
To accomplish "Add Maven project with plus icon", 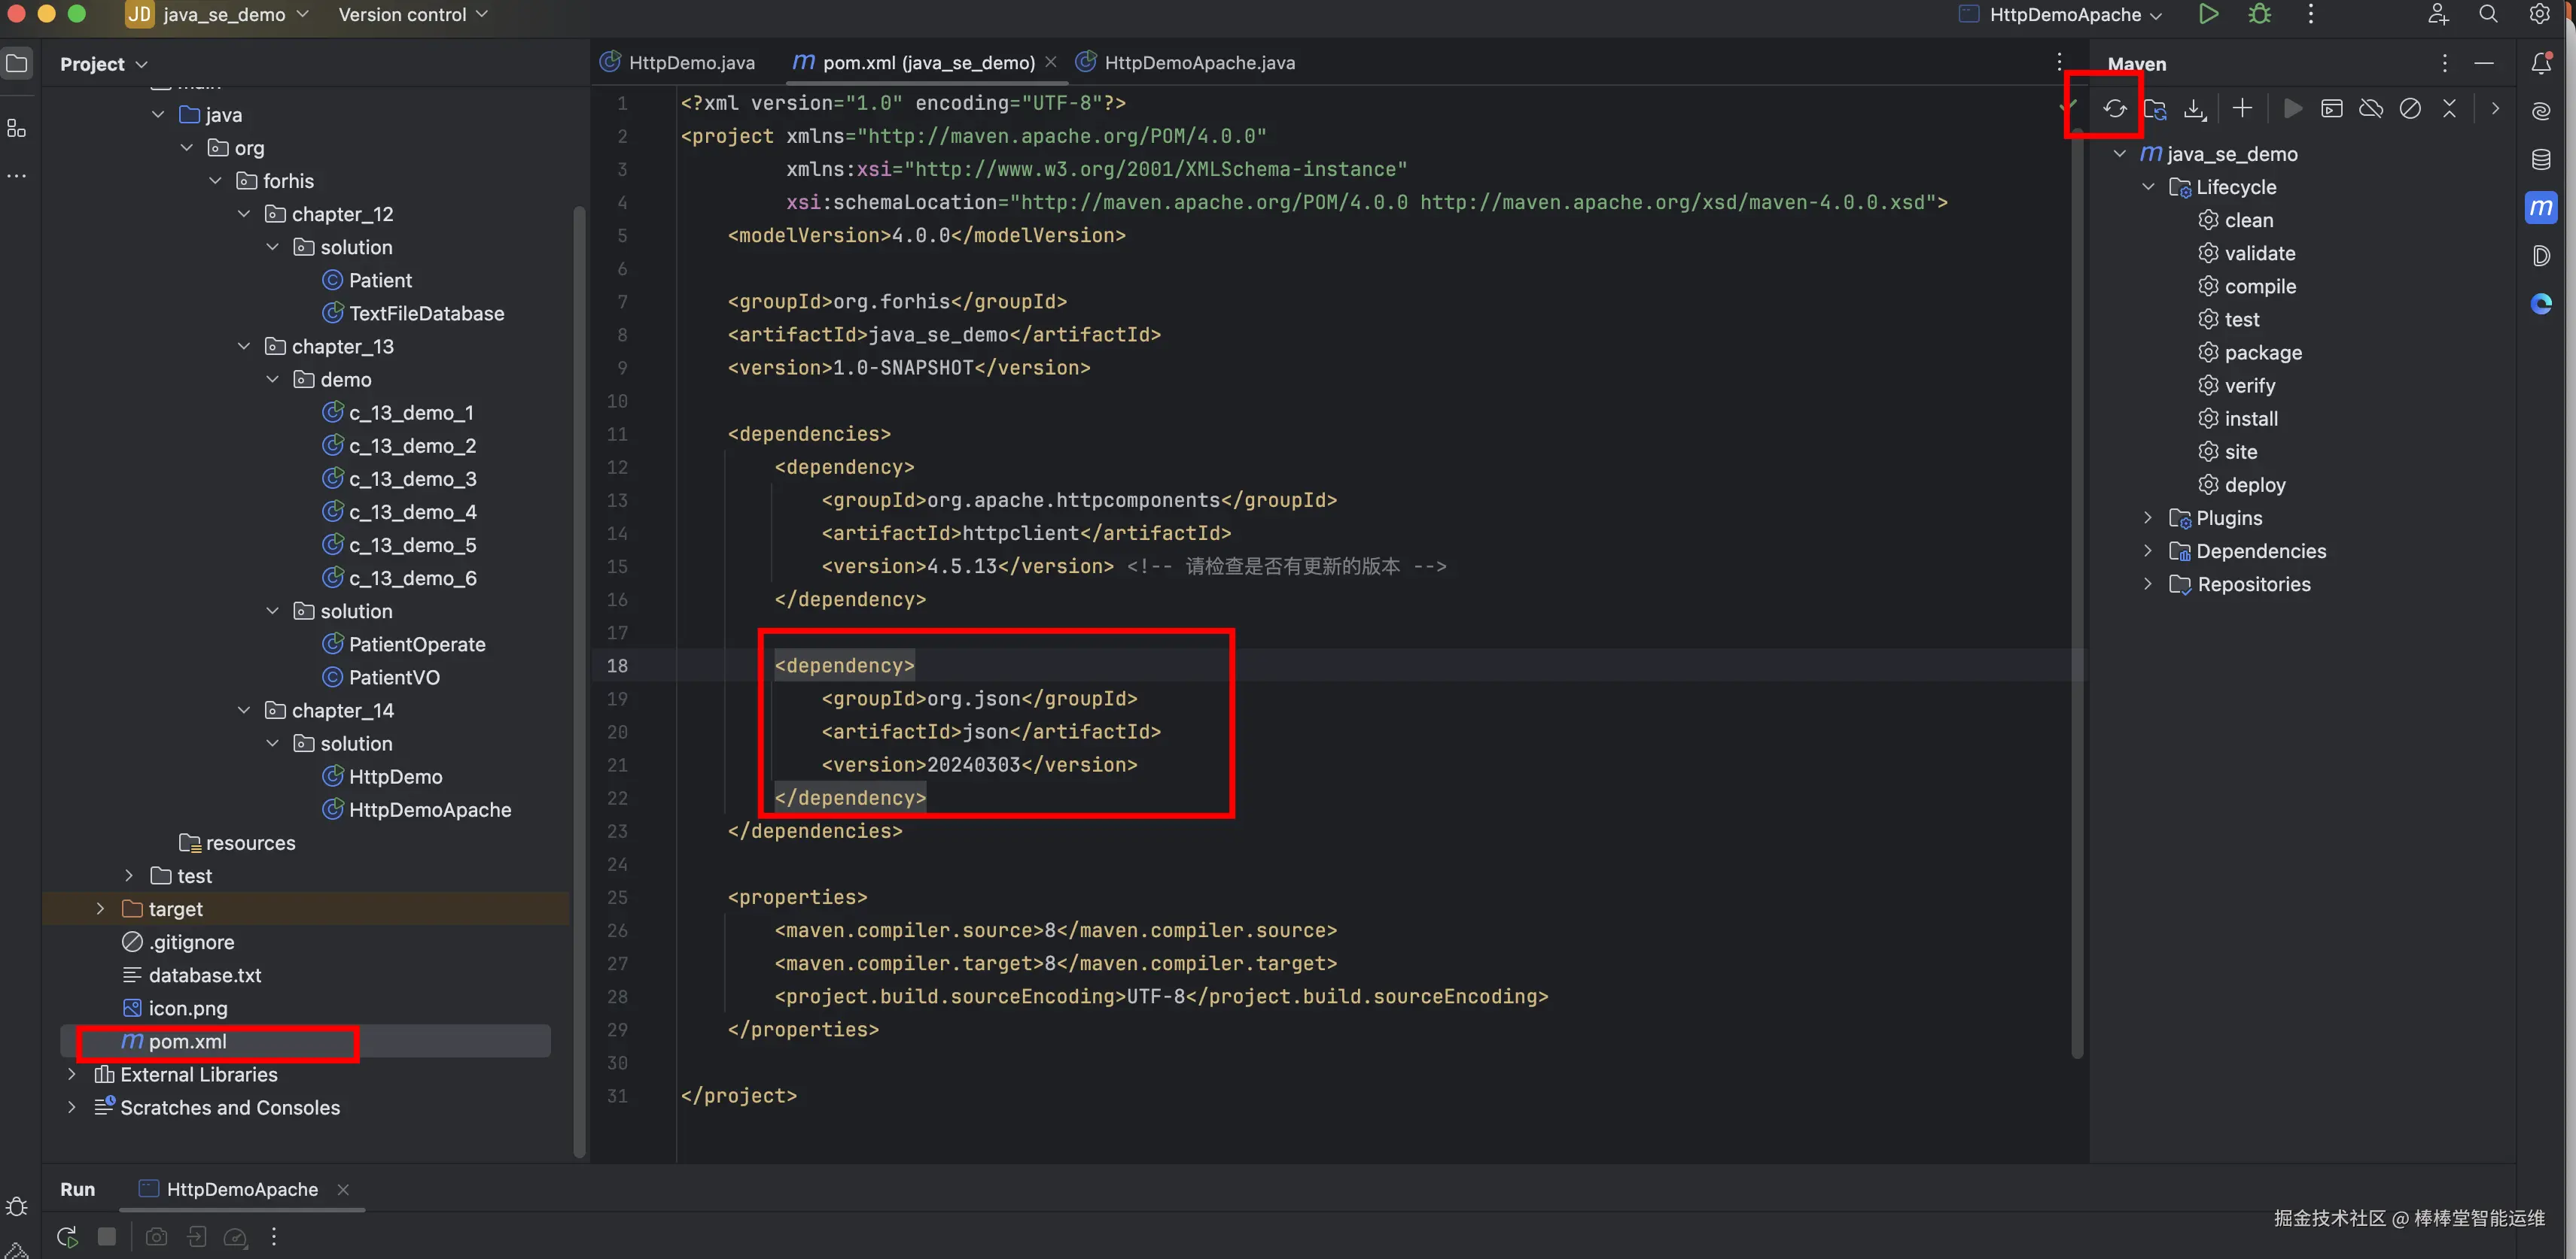I will tap(2242, 108).
